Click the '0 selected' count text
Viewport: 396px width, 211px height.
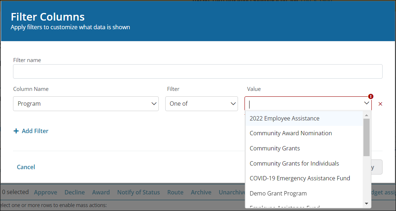[16, 192]
